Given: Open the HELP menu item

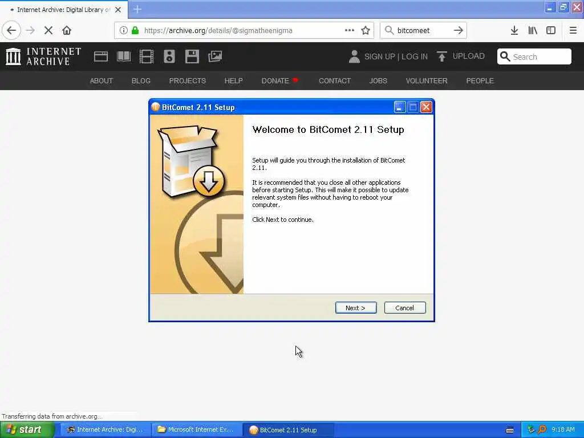Looking at the screenshot, I should [233, 81].
